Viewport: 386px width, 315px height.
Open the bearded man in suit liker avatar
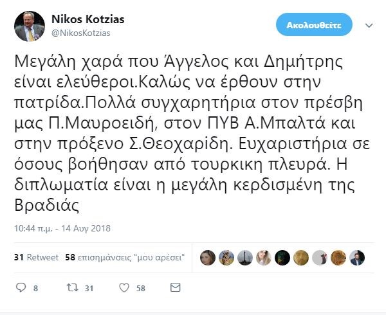tap(357, 258)
